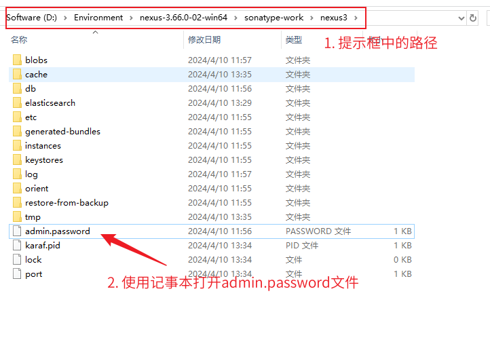This screenshot has height=340, width=490.
Task: Click the admin.password file icon
Action: (17, 231)
